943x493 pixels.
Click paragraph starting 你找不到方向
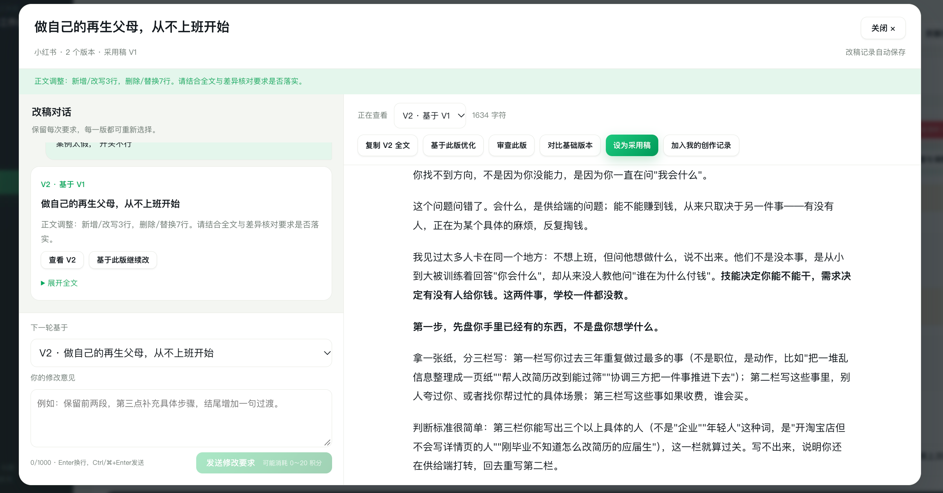pyautogui.click(x=562, y=175)
